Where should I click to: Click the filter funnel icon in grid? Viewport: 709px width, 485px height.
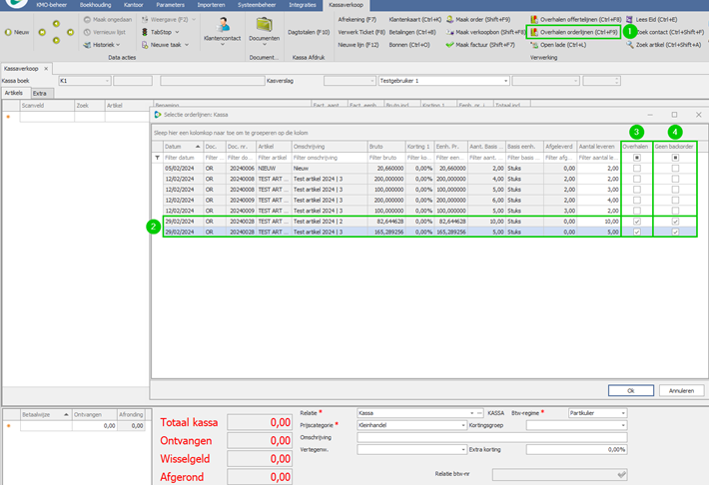pyautogui.click(x=158, y=158)
